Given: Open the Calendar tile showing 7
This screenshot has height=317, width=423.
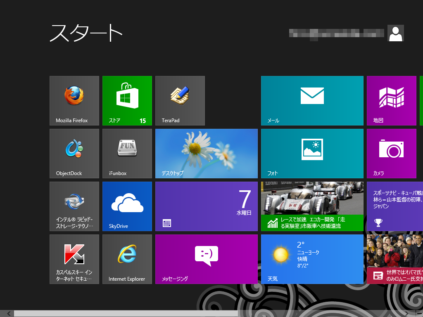Looking at the screenshot, I should point(207,206).
